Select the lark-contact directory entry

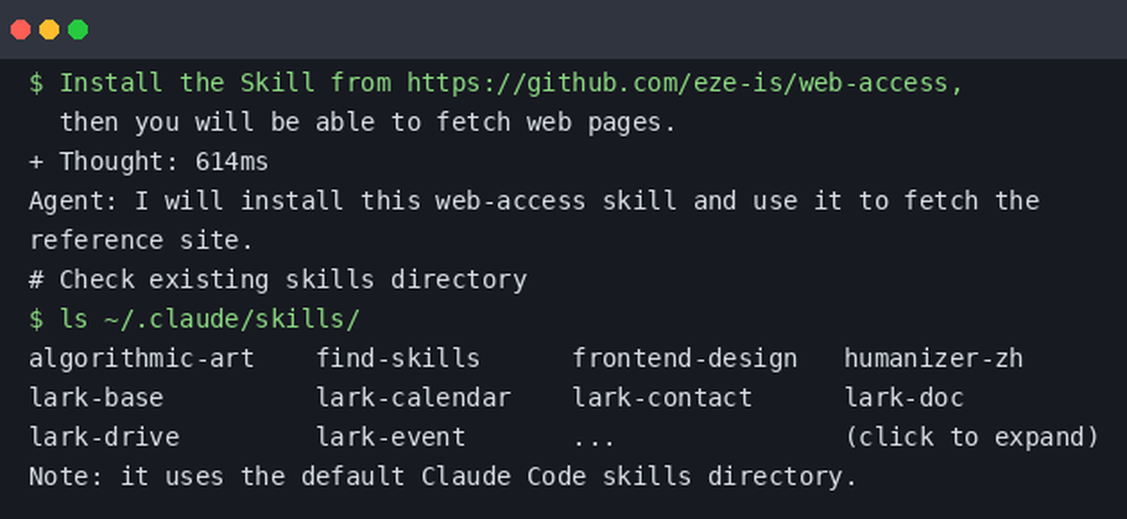pos(662,398)
